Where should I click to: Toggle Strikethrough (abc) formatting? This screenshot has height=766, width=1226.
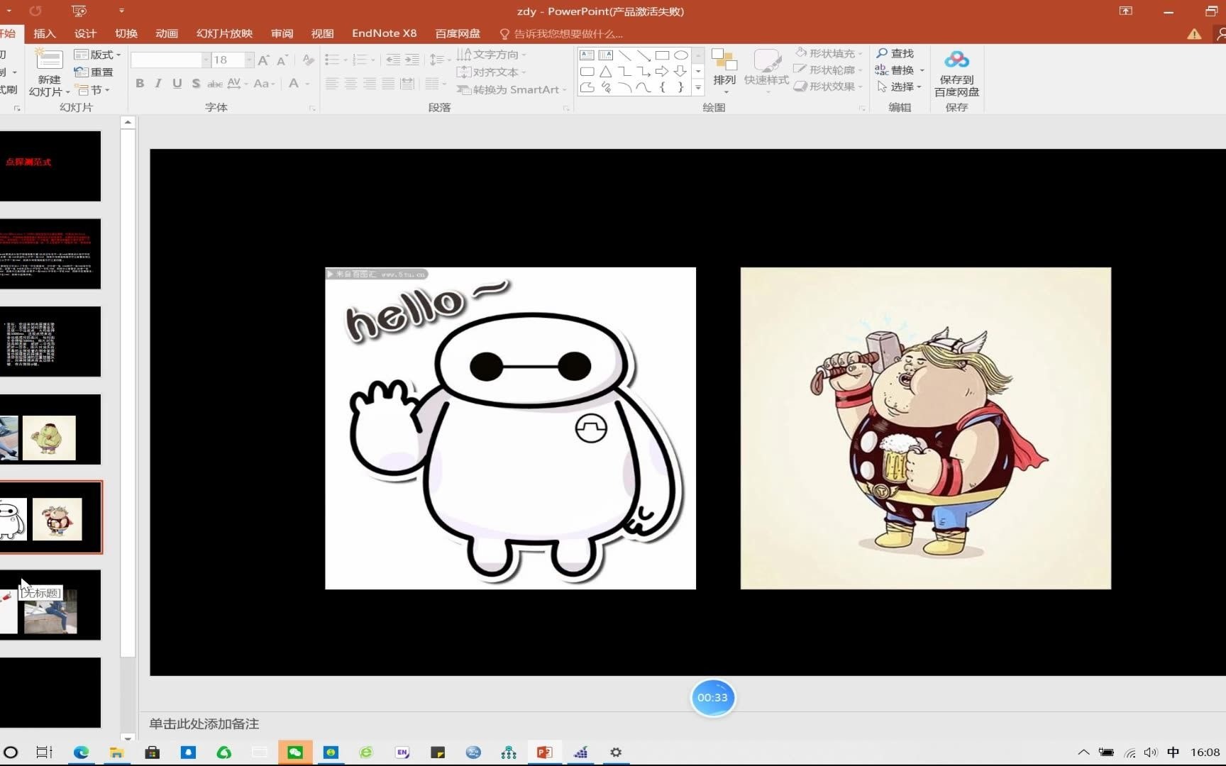[215, 84]
